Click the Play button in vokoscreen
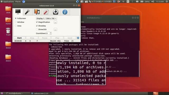This screenshot has height=95, width=169. pyautogui.click(x=57, y=38)
